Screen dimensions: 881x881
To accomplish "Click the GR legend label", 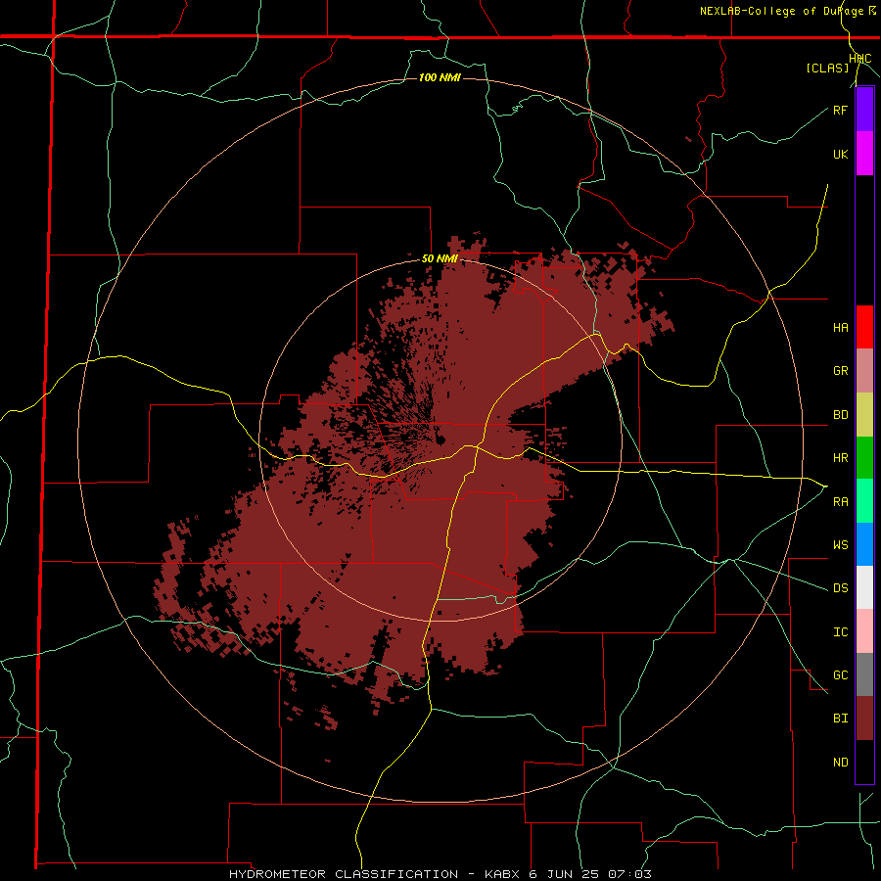I will click(x=840, y=371).
